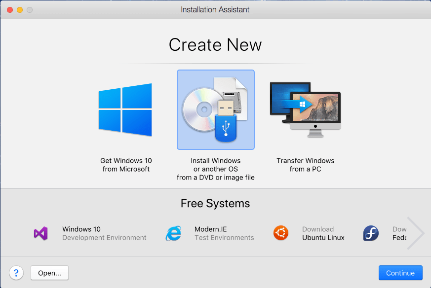Select the Windows 10 logo icon

tap(125, 109)
